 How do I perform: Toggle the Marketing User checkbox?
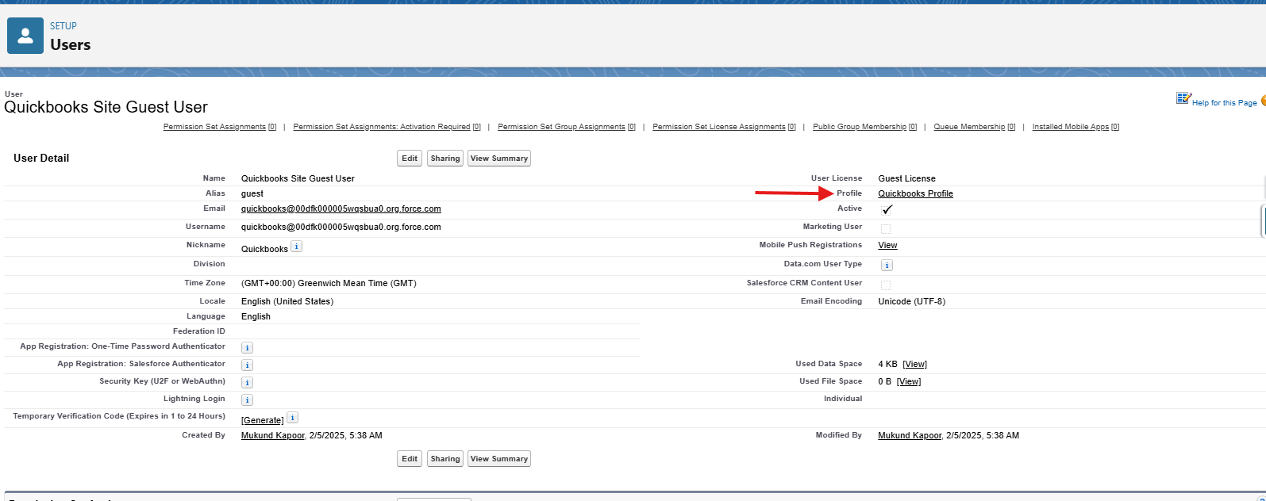pos(886,229)
